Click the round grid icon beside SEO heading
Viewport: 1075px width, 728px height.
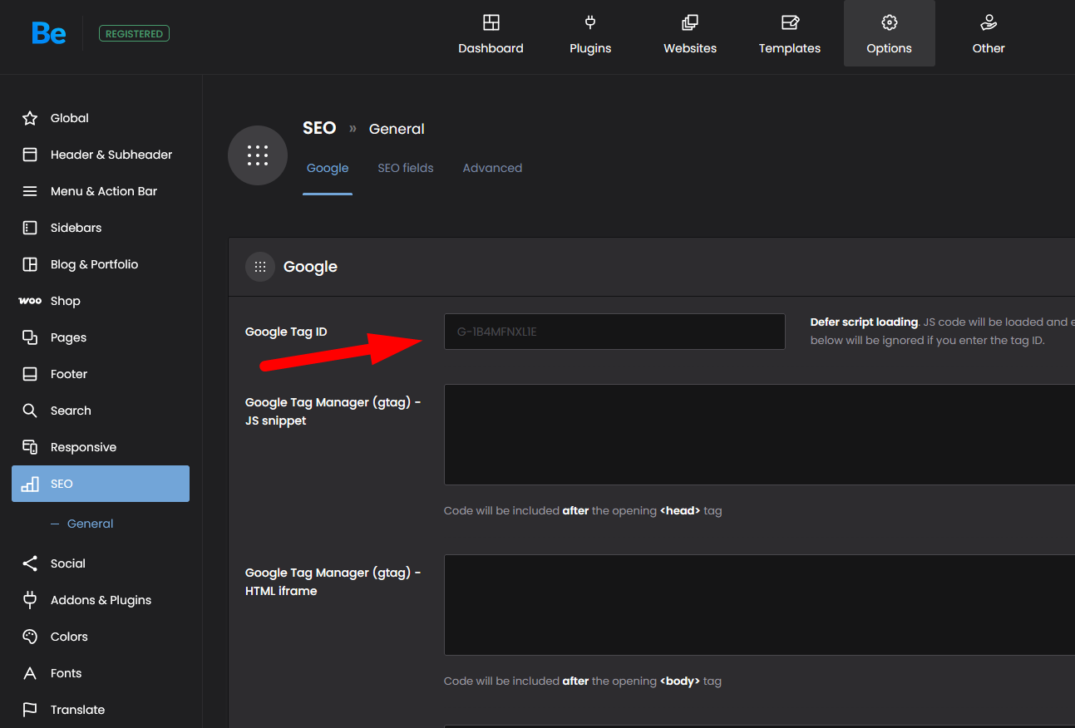[x=258, y=155]
